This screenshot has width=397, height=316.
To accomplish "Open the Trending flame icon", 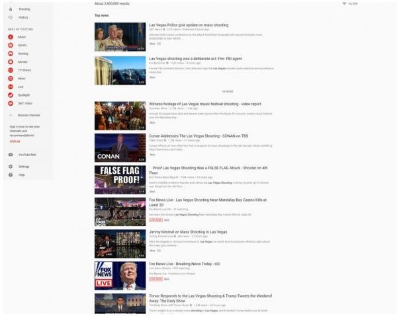I will 11,9.
